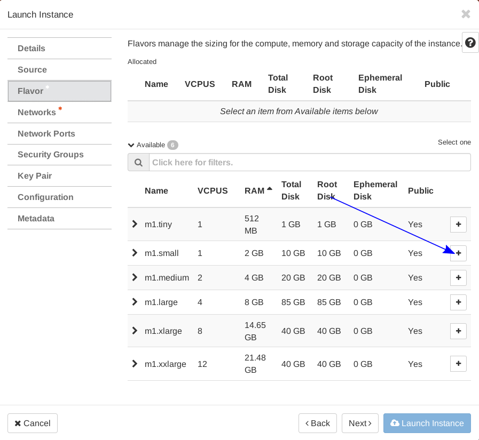Add the m1.small flavor with plus button
479x440 pixels.
pos(458,253)
